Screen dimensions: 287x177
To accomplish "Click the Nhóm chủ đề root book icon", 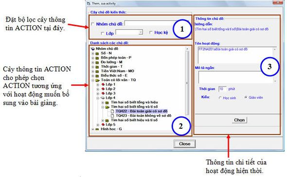I will pos(93,49).
